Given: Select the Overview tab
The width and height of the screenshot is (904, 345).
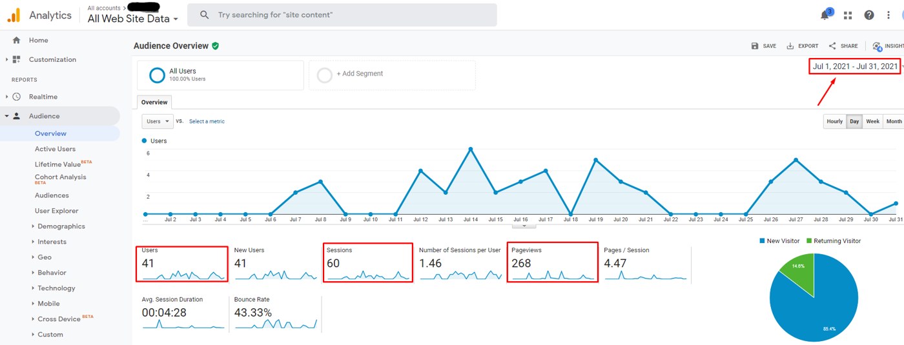Looking at the screenshot, I should point(154,102).
